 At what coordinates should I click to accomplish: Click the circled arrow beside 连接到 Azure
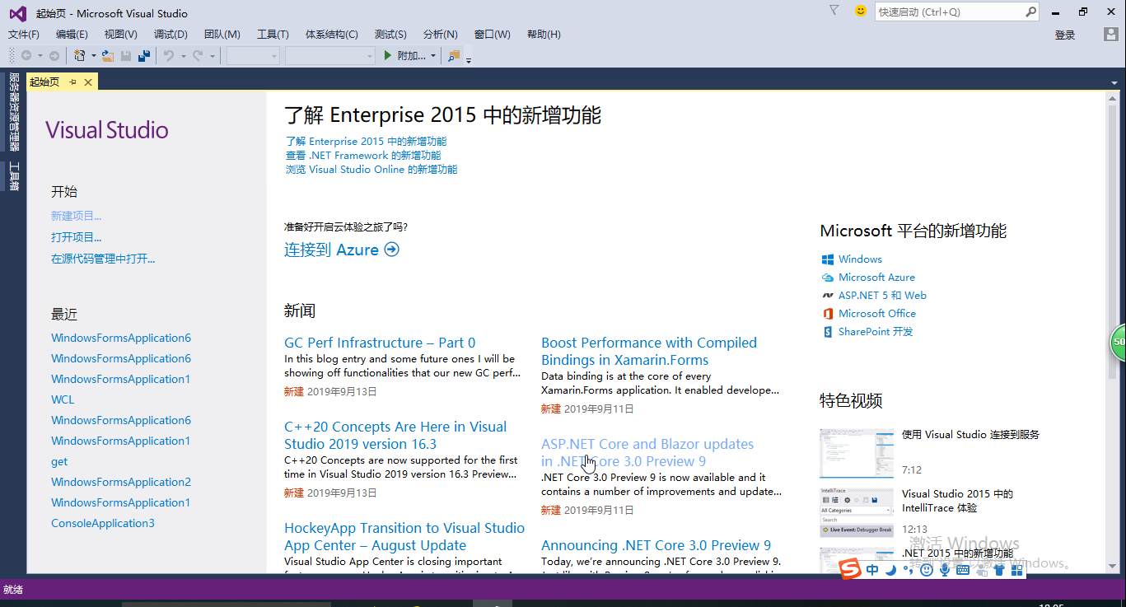pyautogui.click(x=392, y=250)
